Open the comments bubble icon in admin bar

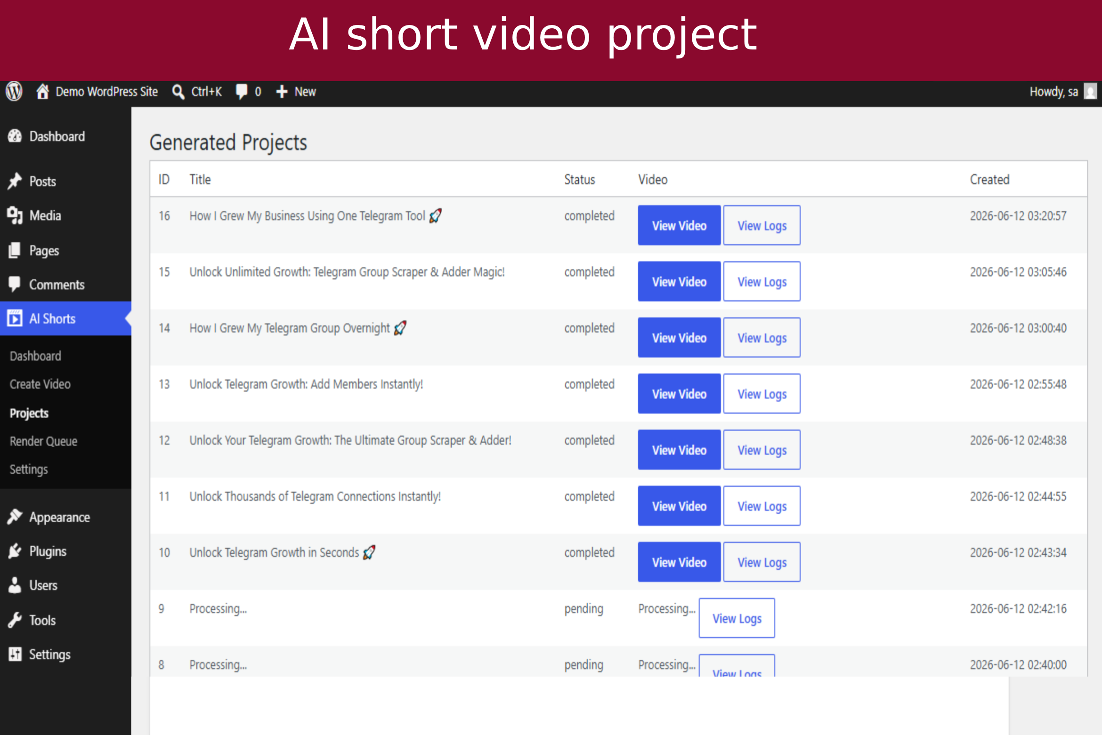click(x=242, y=91)
